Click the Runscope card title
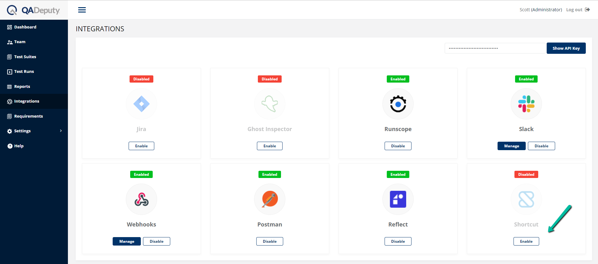This screenshot has height=264, width=598. coord(398,129)
